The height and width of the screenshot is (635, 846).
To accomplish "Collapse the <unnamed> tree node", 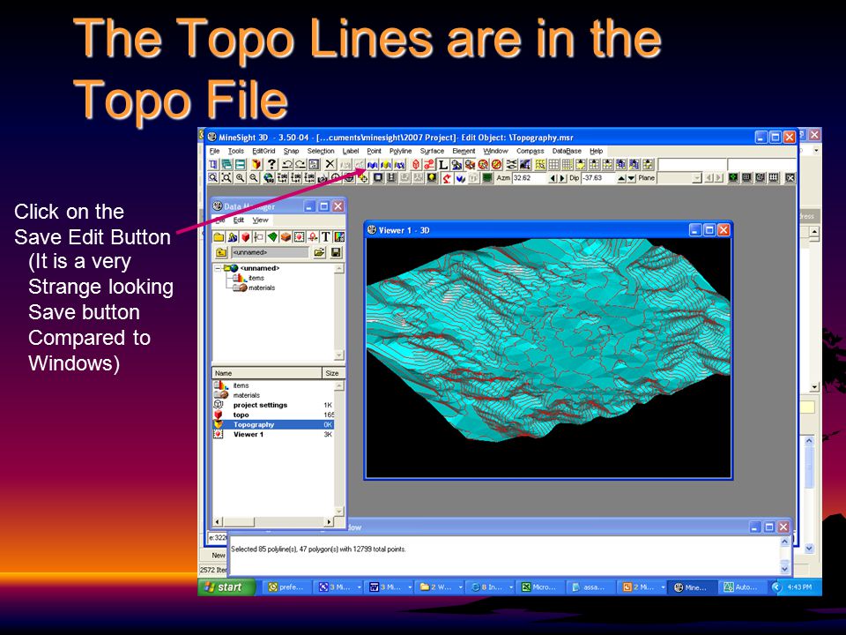I will (x=218, y=268).
